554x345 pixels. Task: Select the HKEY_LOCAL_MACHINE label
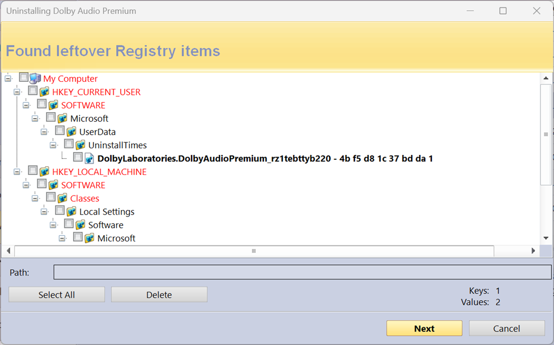coord(100,172)
